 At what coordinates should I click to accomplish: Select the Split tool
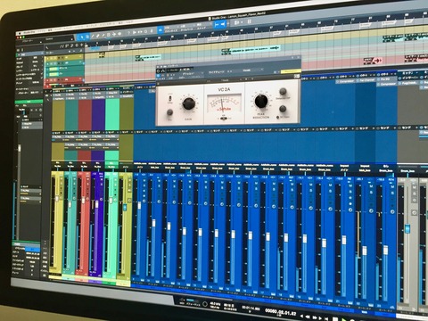click(x=93, y=37)
